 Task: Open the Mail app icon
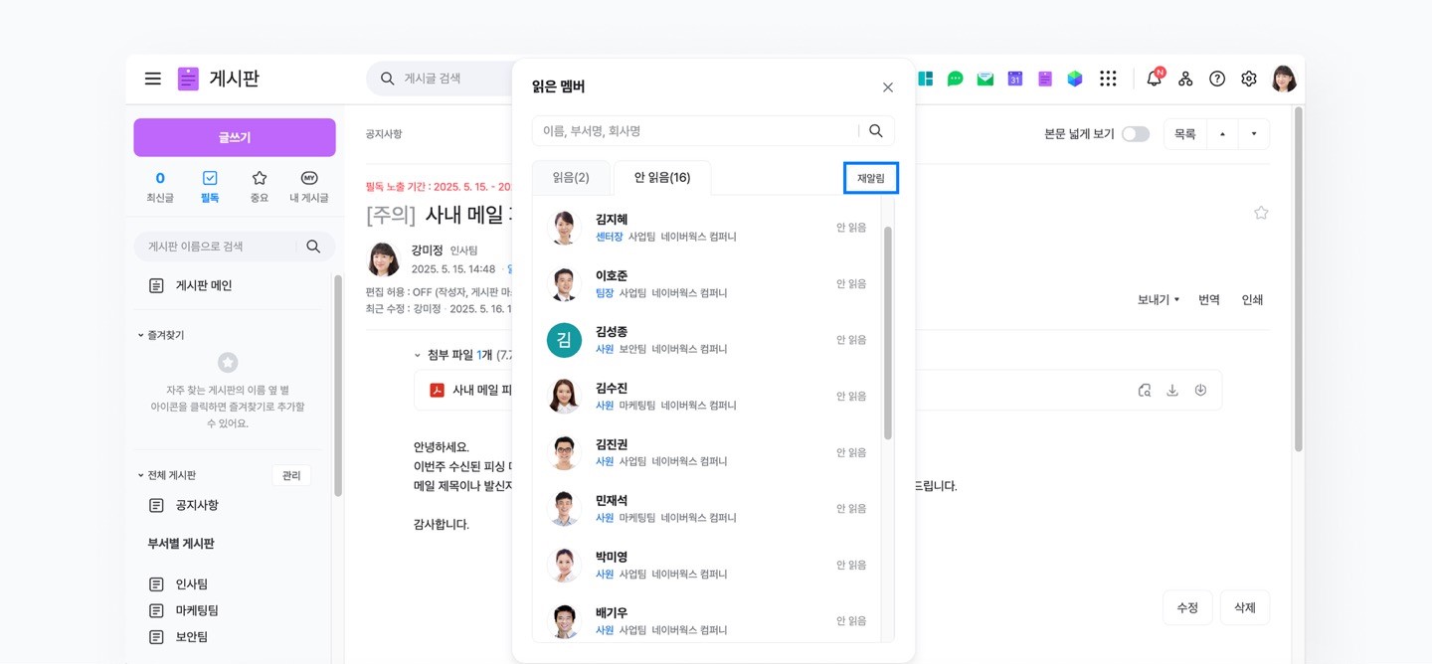pos(984,79)
